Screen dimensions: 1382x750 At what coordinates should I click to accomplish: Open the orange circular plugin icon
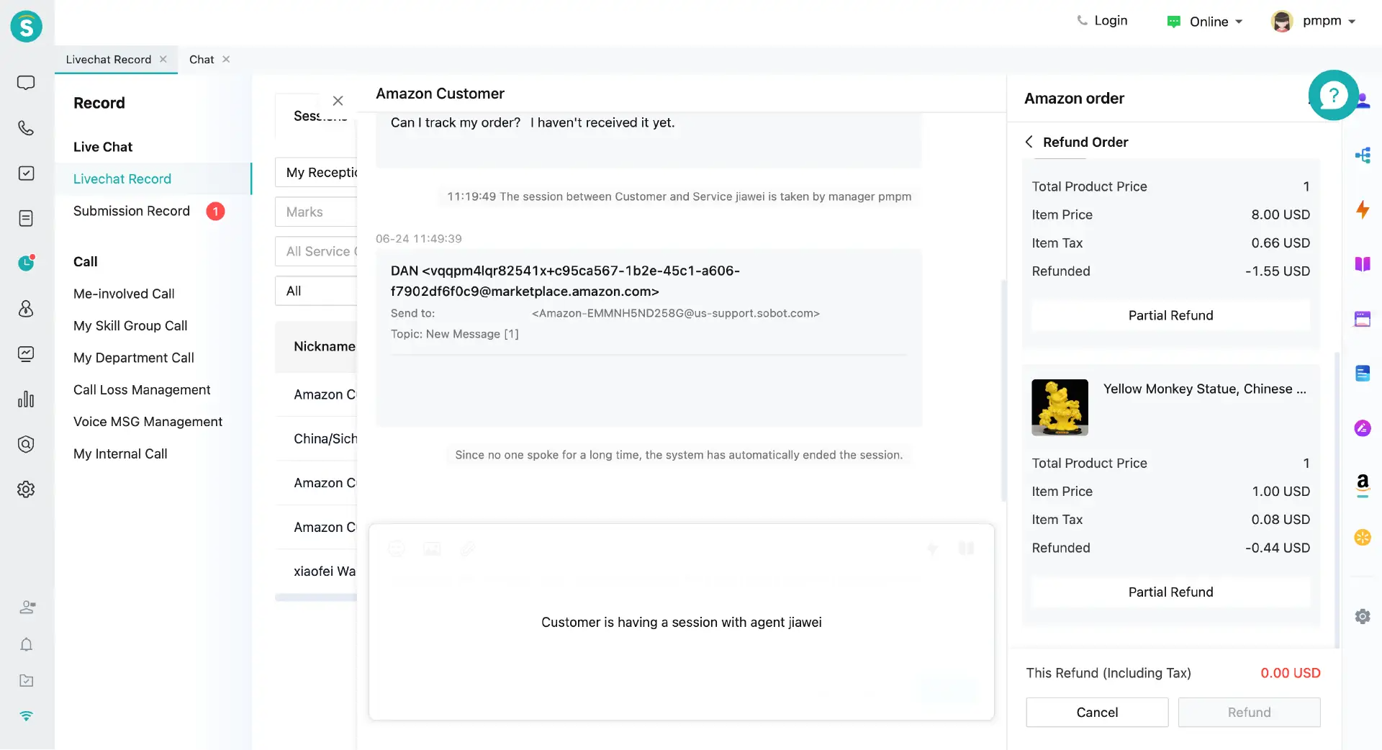click(1363, 538)
